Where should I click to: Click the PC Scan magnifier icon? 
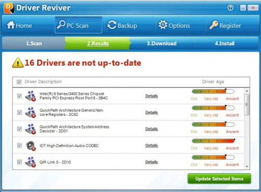(x=61, y=25)
